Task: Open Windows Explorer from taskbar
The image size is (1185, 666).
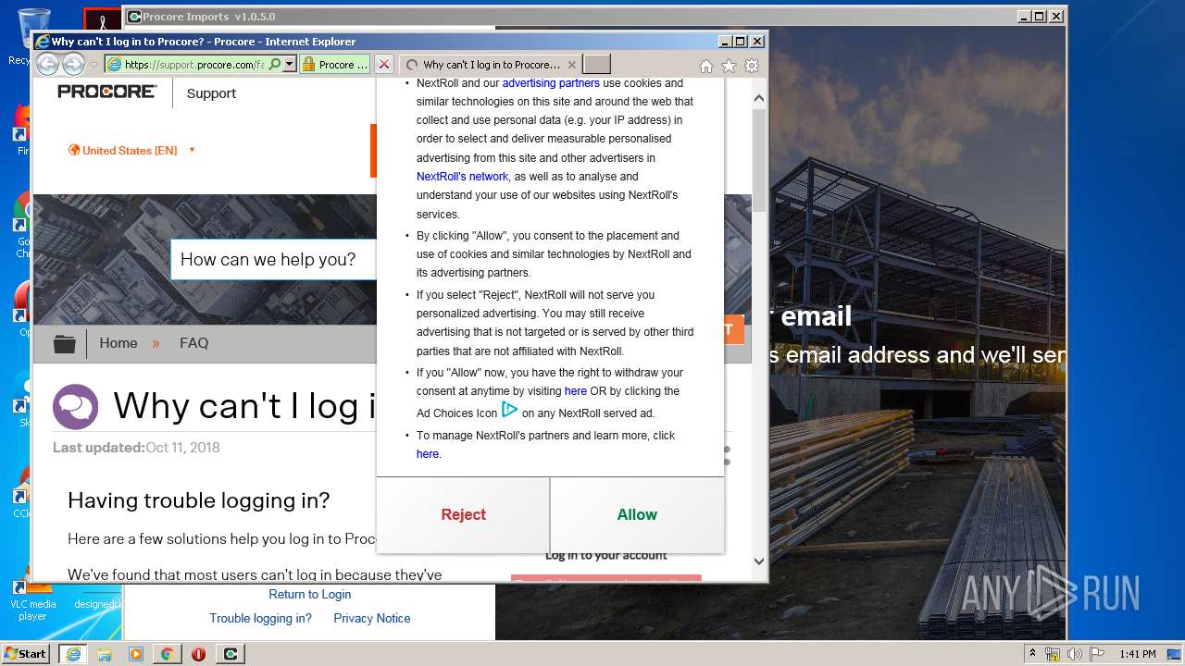Action: 105,654
